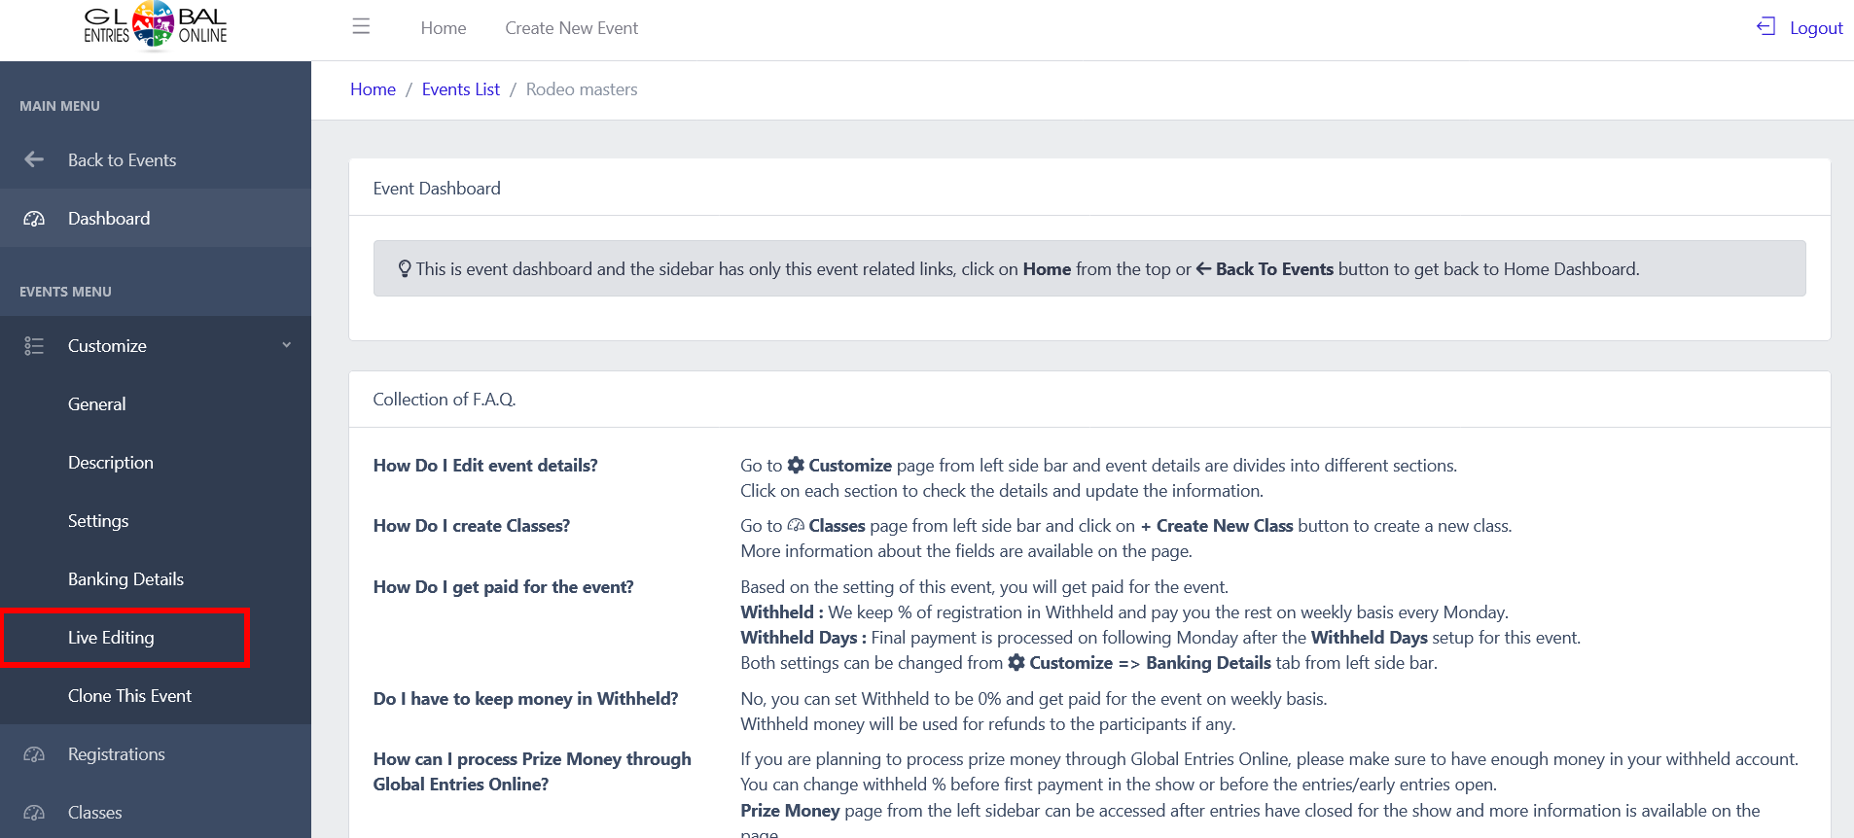This screenshot has height=838, width=1854.
Task: Click the Customize list icon
Action: point(34,346)
